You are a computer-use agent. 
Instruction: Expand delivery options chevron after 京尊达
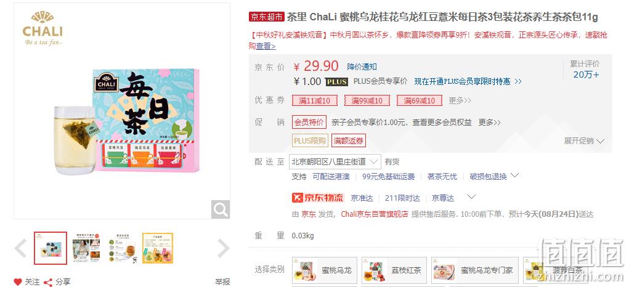coord(472,197)
